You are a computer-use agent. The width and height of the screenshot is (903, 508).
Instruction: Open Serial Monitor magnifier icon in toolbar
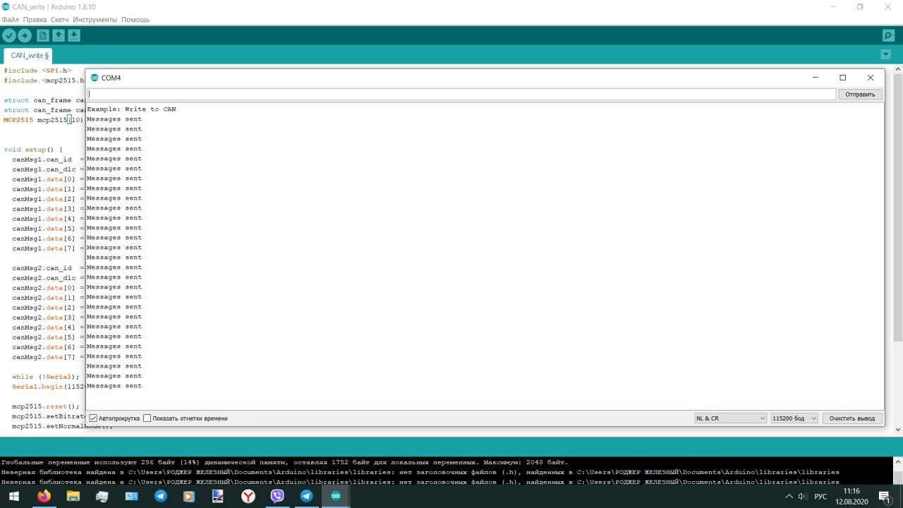pyautogui.click(x=888, y=35)
